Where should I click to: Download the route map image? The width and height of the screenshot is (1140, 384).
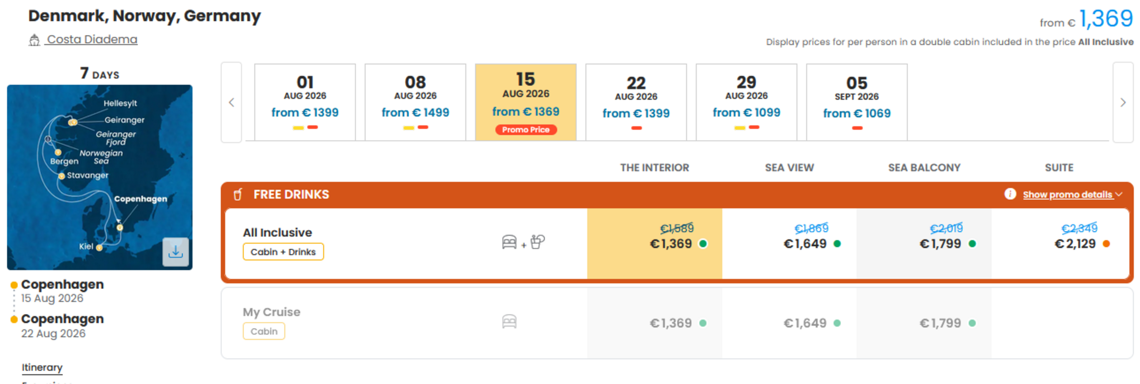176,252
